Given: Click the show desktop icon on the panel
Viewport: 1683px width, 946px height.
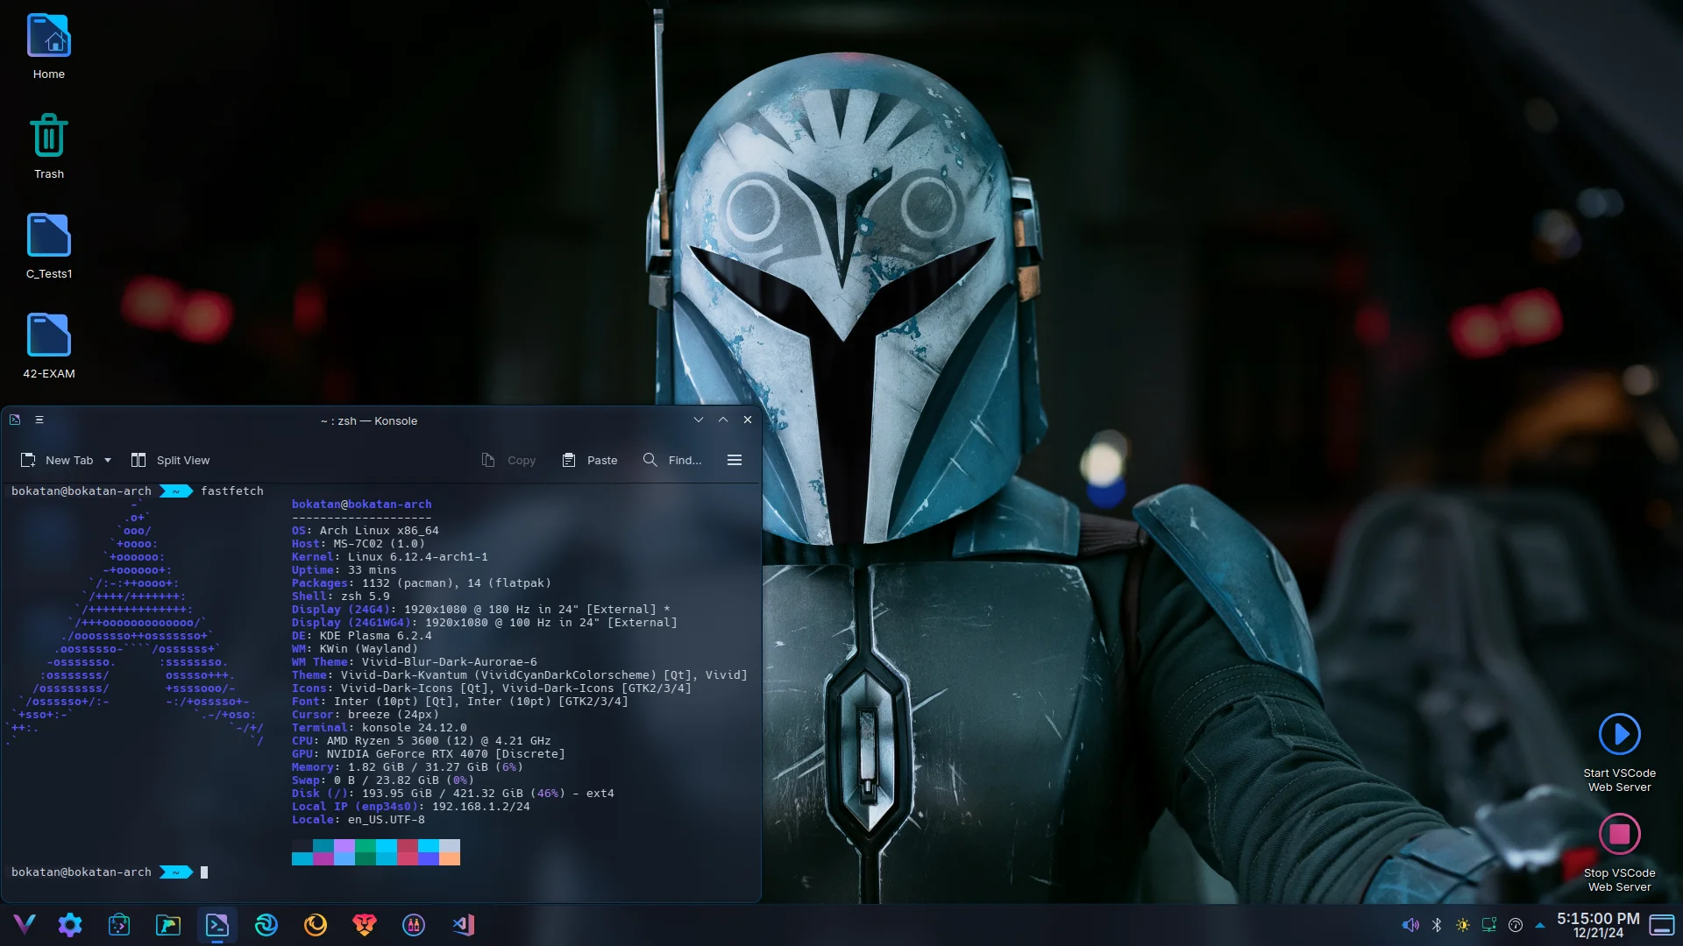Looking at the screenshot, I should point(1662,925).
